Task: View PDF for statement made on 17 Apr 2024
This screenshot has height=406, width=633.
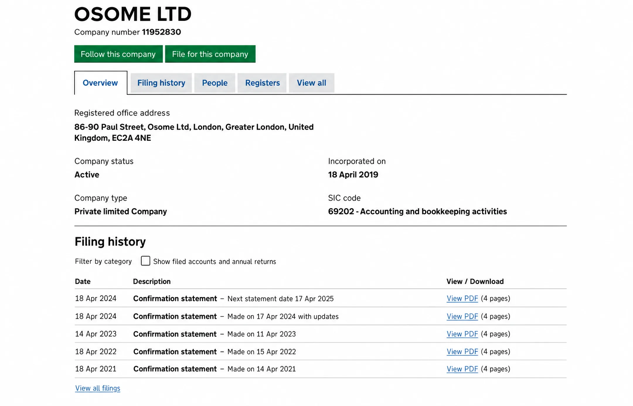Action: (x=462, y=316)
